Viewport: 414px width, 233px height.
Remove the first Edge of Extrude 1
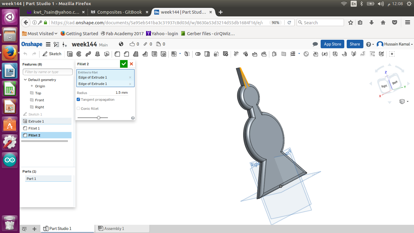click(130, 77)
